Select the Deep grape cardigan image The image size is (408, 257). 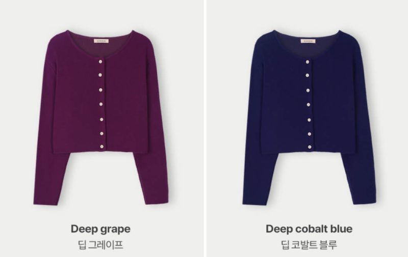pyautogui.click(x=101, y=118)
